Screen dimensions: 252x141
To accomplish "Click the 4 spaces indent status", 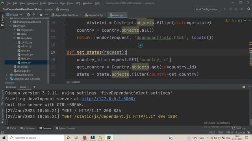I will pyautogui.click(x=240, y=132).
